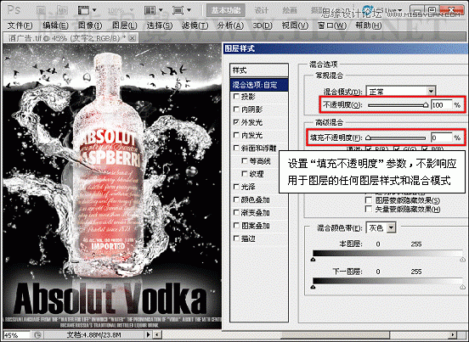The height and width of the screenshot is (342, 469).
Task: Click the 文档:4.88M/23.8M status text
Action: (x=93, y=335)
